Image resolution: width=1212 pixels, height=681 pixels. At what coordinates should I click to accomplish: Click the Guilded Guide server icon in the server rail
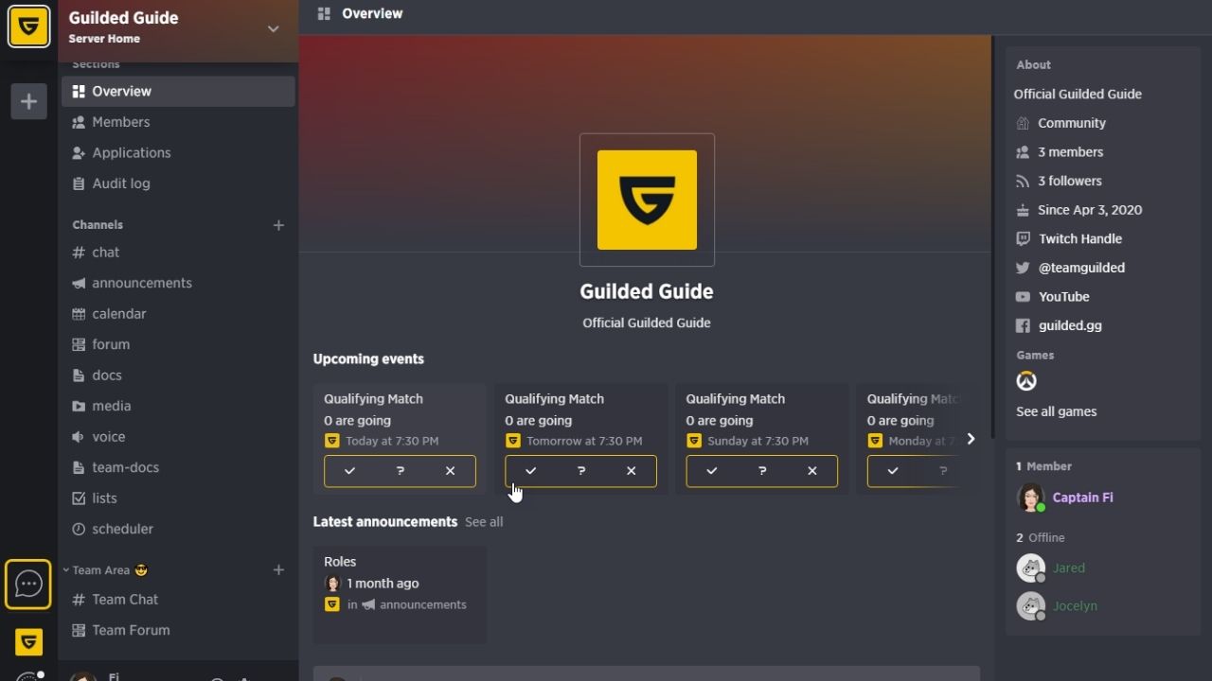[28, 26]
